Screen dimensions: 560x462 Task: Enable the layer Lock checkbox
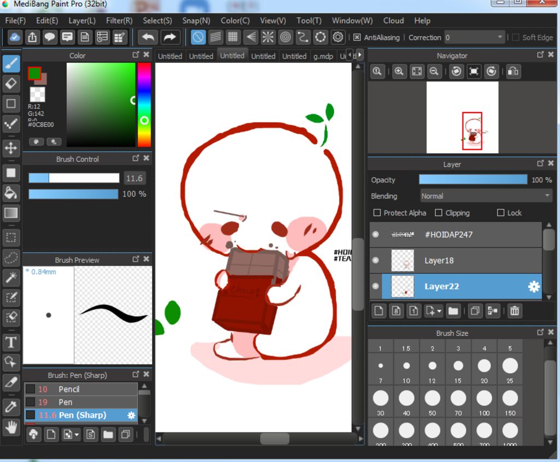coord(501,213)
